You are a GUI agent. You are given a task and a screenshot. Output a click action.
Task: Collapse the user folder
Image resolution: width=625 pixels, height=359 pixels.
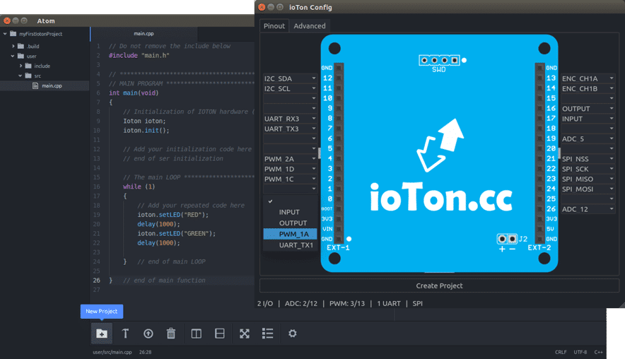click(x=13, y=56)
